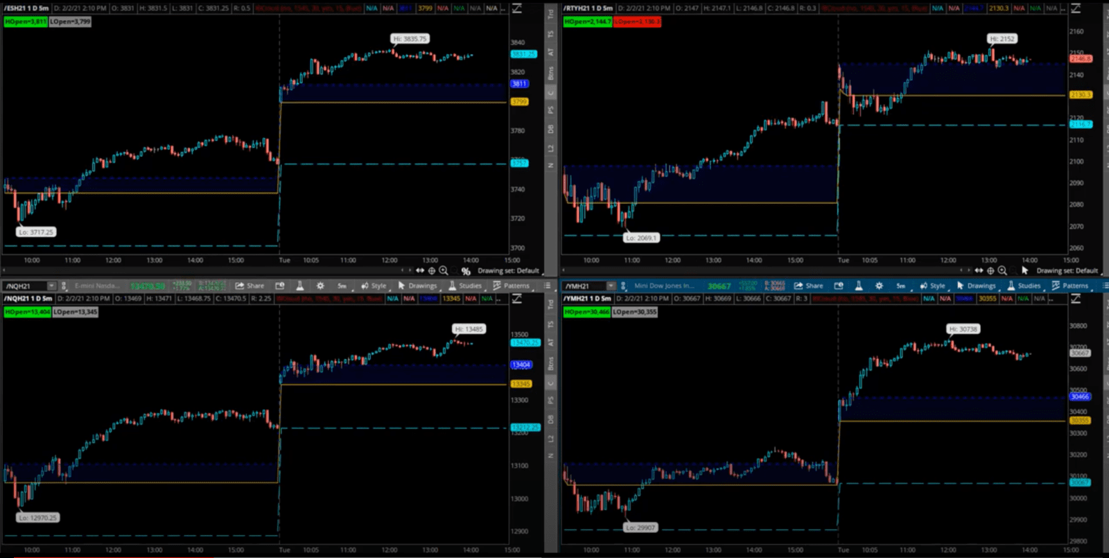The image size is (1109, 558).
Task: Expand the /YMH21 symbol dropdown arrow
Action: point(611,286)
